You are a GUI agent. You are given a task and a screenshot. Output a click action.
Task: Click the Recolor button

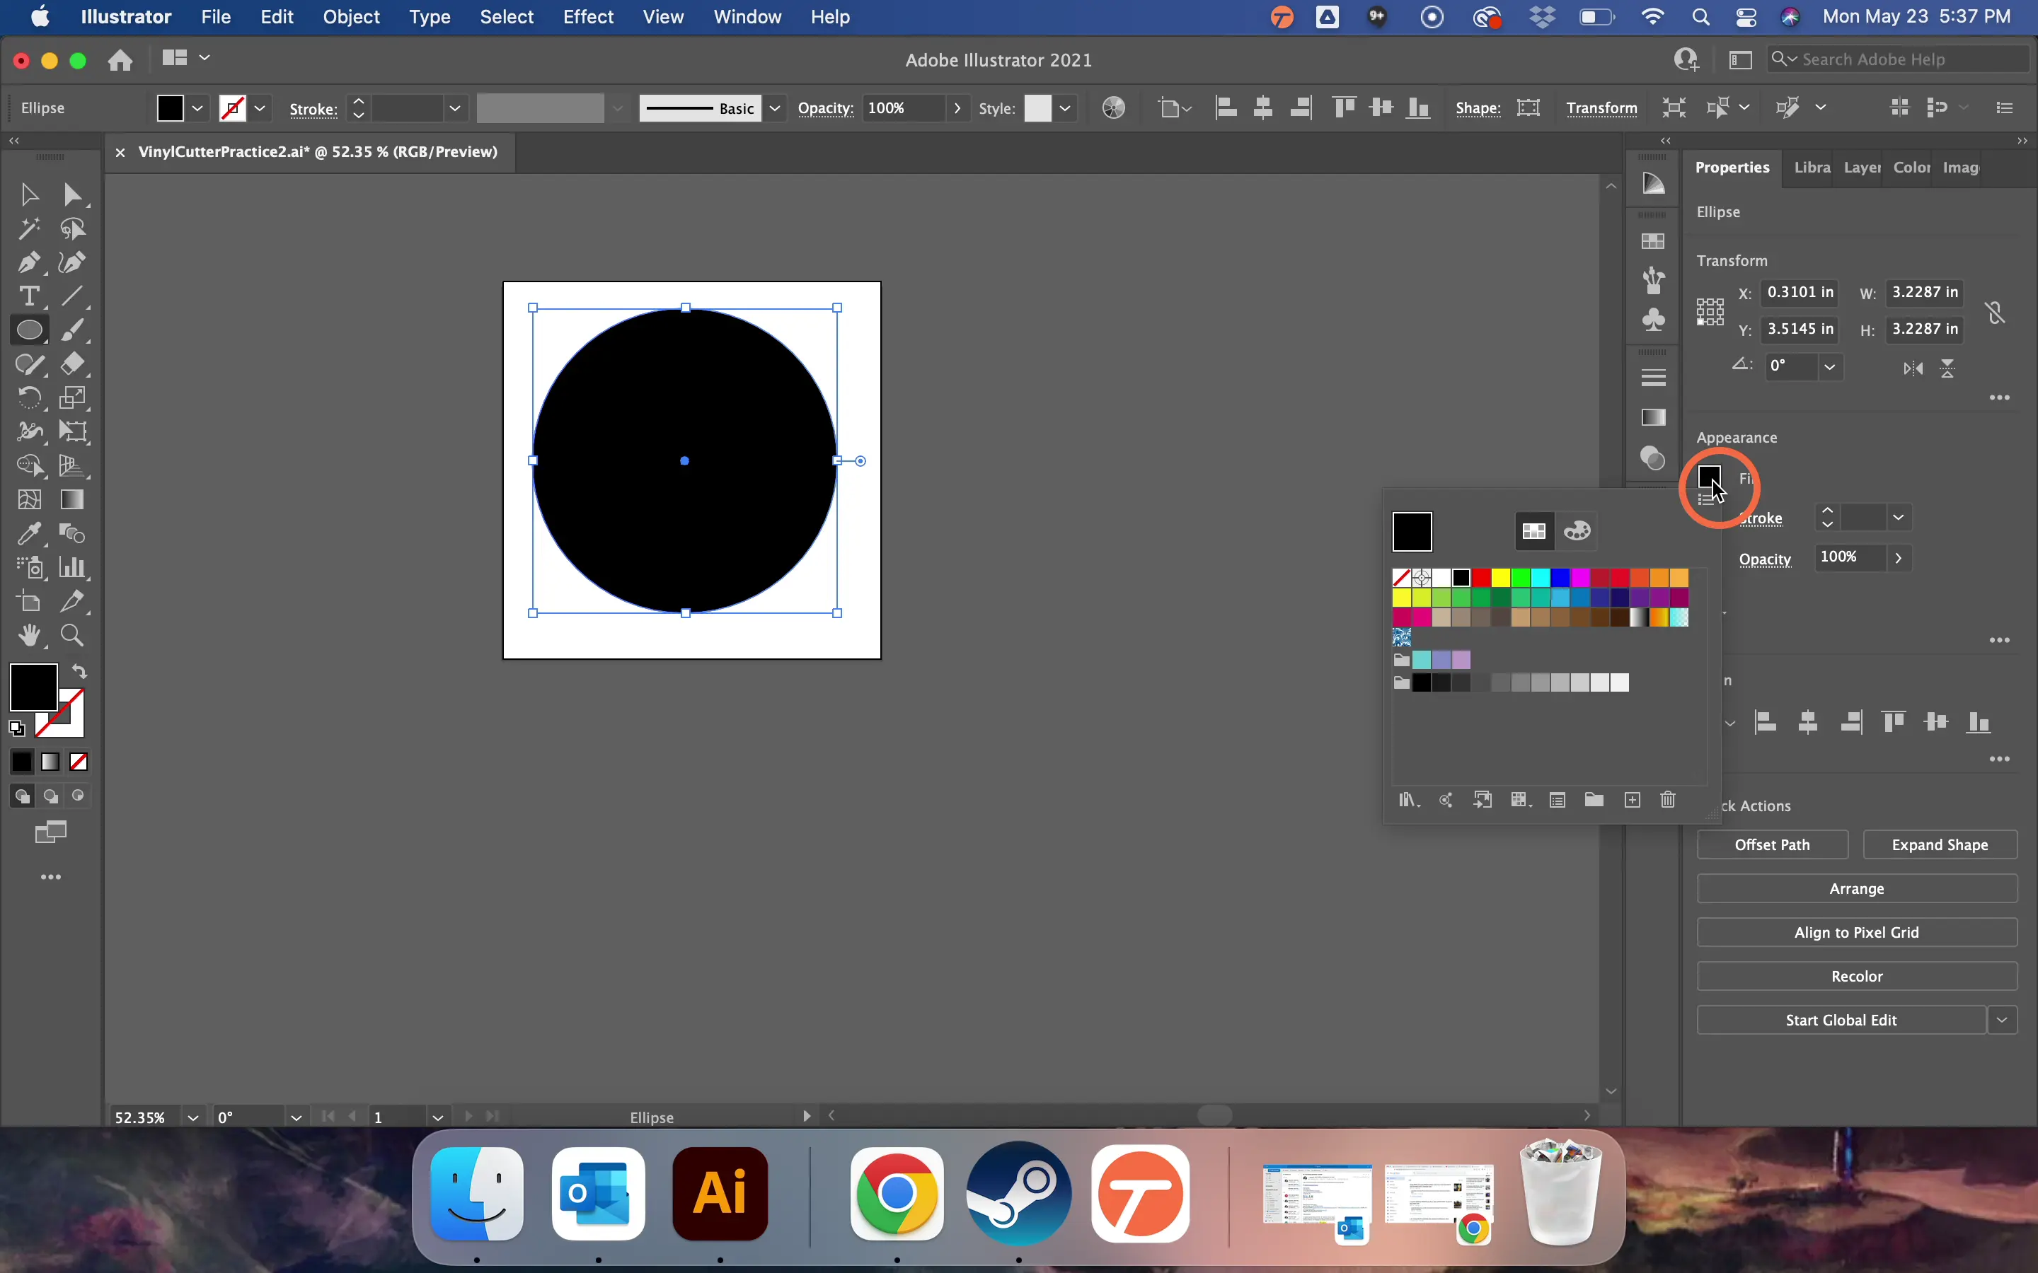coord(1857,976)
